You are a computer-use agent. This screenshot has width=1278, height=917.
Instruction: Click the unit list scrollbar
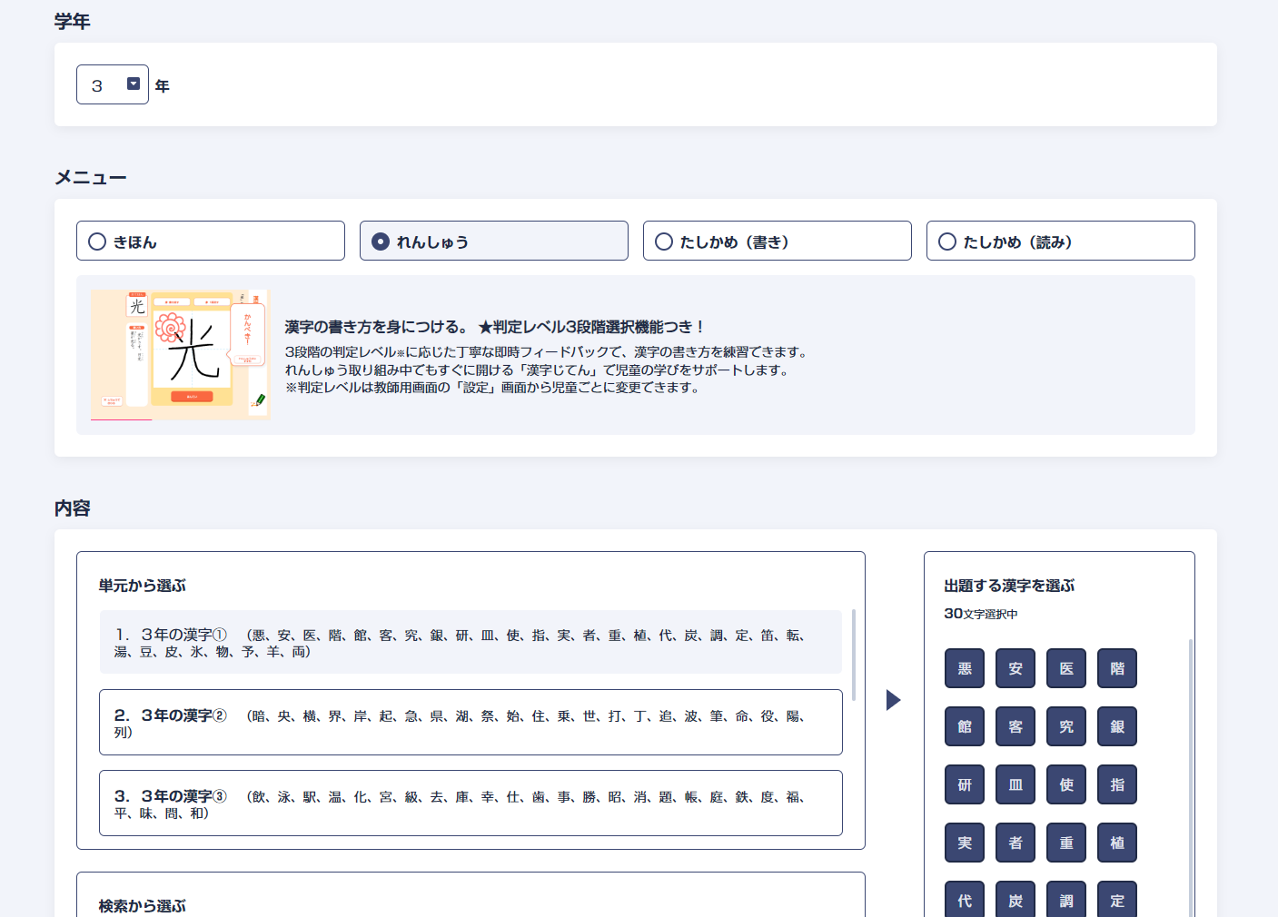click(854, 654)
